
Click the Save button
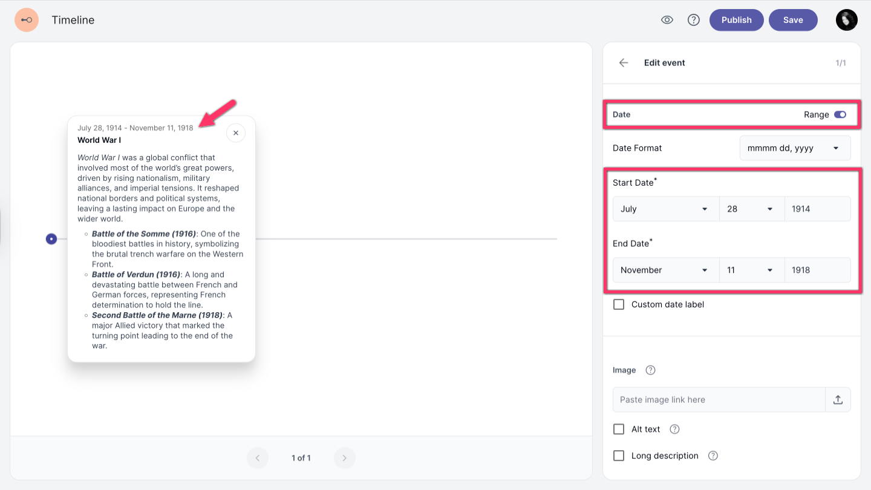[x=792, y=20]
